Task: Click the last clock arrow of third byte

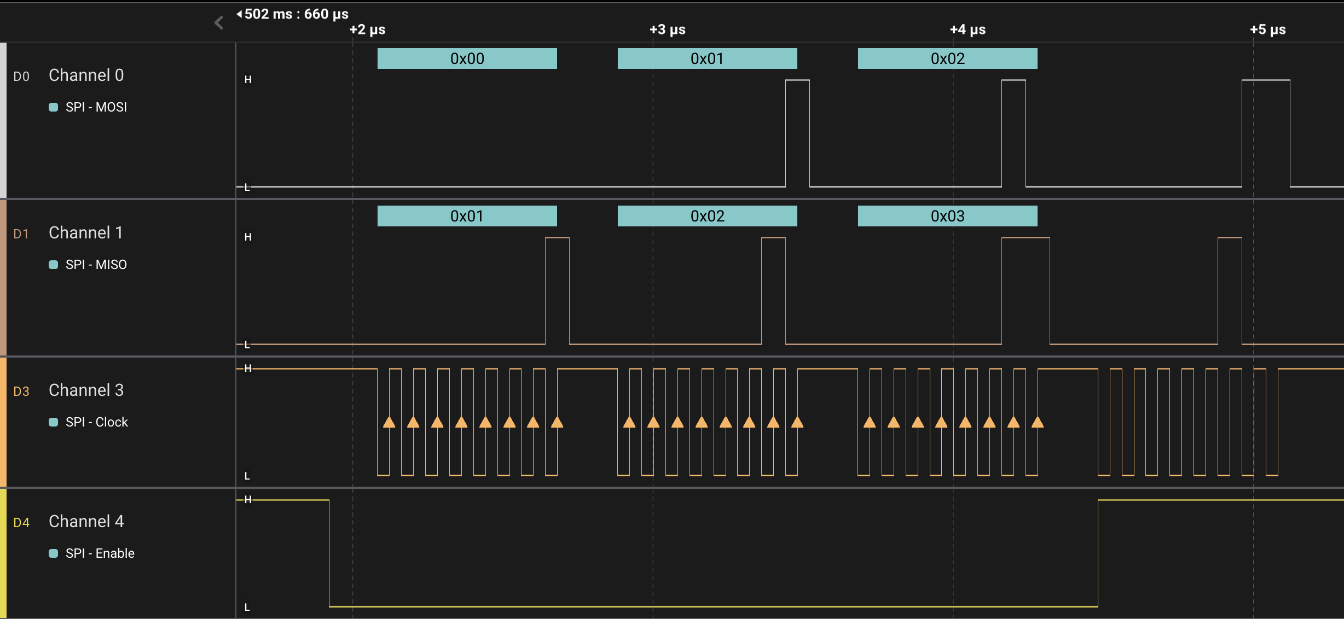Action: pos(1038,422)
